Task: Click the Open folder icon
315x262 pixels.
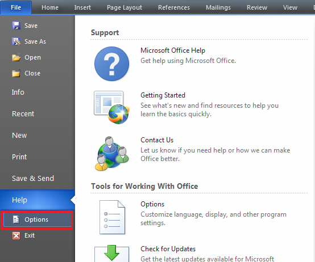Action: [16, 57]
